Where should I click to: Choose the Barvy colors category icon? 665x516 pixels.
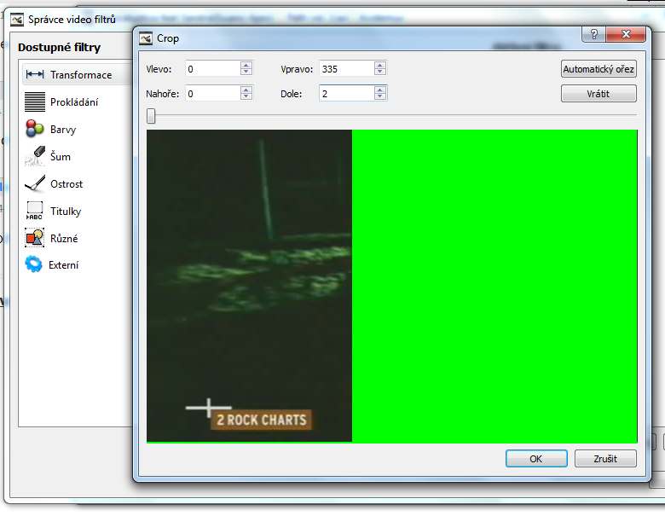(x=34, y=129)
